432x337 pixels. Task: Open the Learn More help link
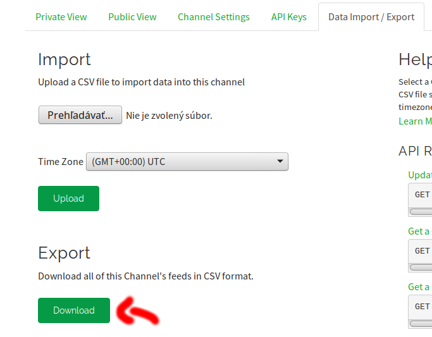[x=415, y=121]
